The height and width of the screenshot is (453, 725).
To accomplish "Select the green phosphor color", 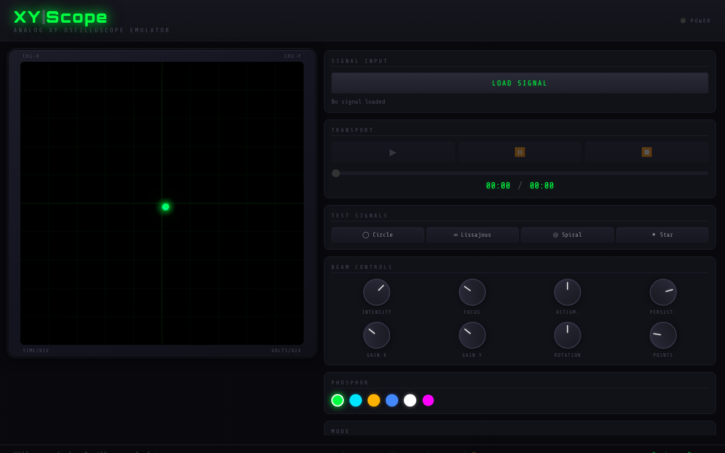I will 338,400.
